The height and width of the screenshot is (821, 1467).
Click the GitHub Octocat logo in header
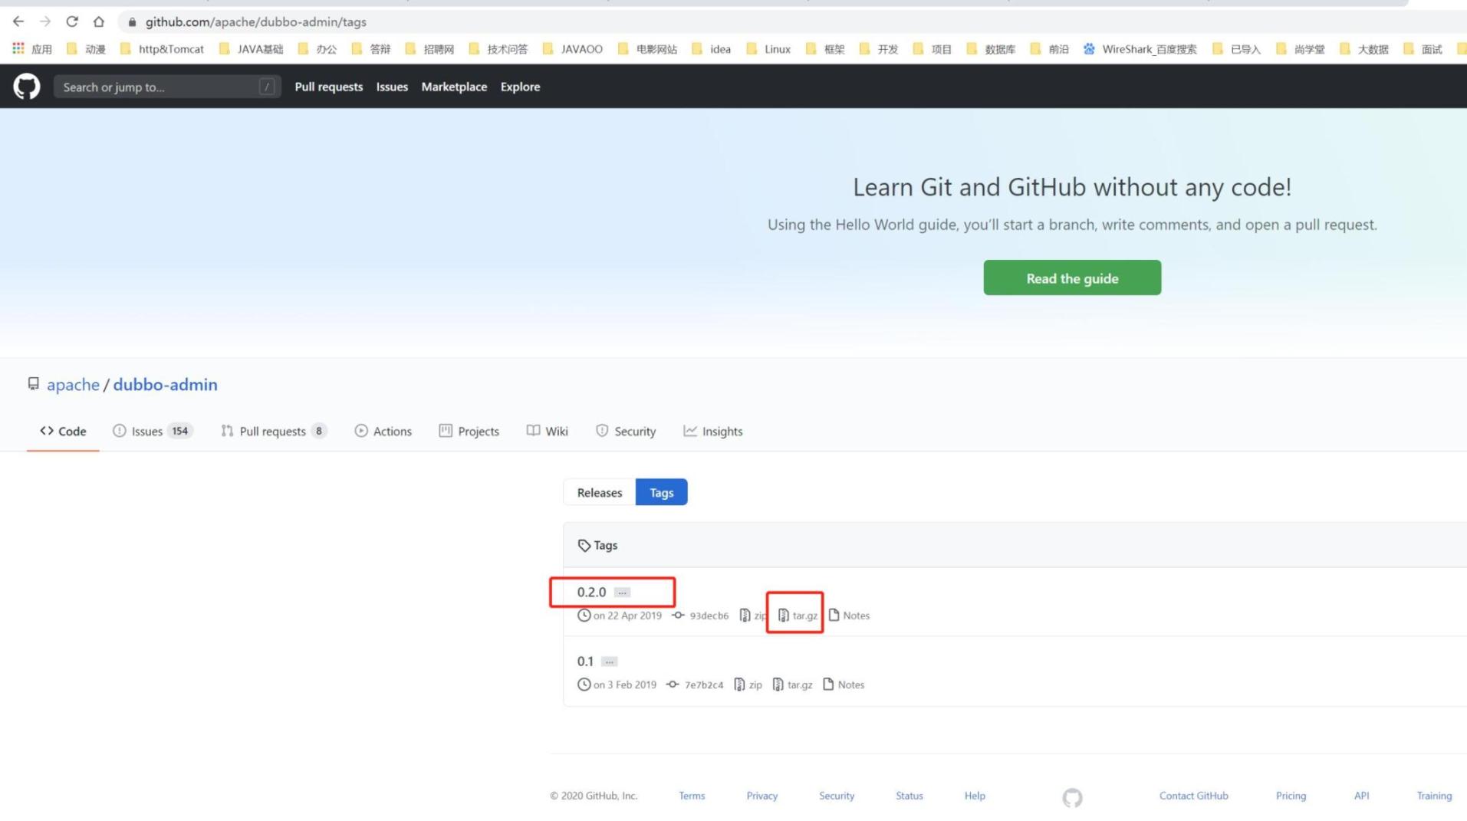pos(27,87)
